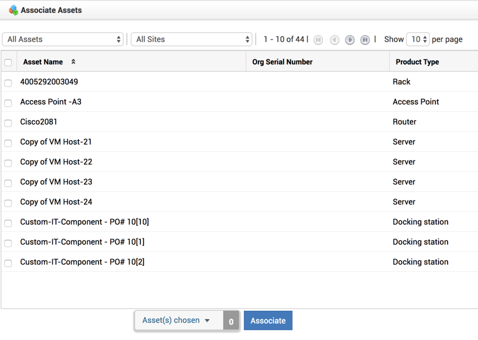
Task: Go to previous page of assets
Action: tap(334, 39)
